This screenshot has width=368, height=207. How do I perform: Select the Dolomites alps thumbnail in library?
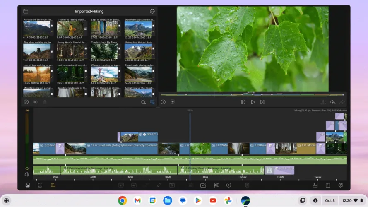138,29
